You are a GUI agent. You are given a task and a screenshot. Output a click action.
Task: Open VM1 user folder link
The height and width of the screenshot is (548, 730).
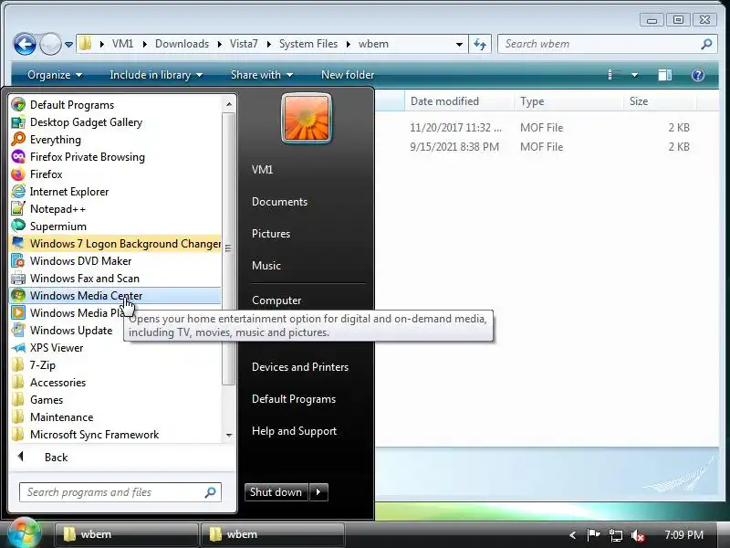point(263,170)
